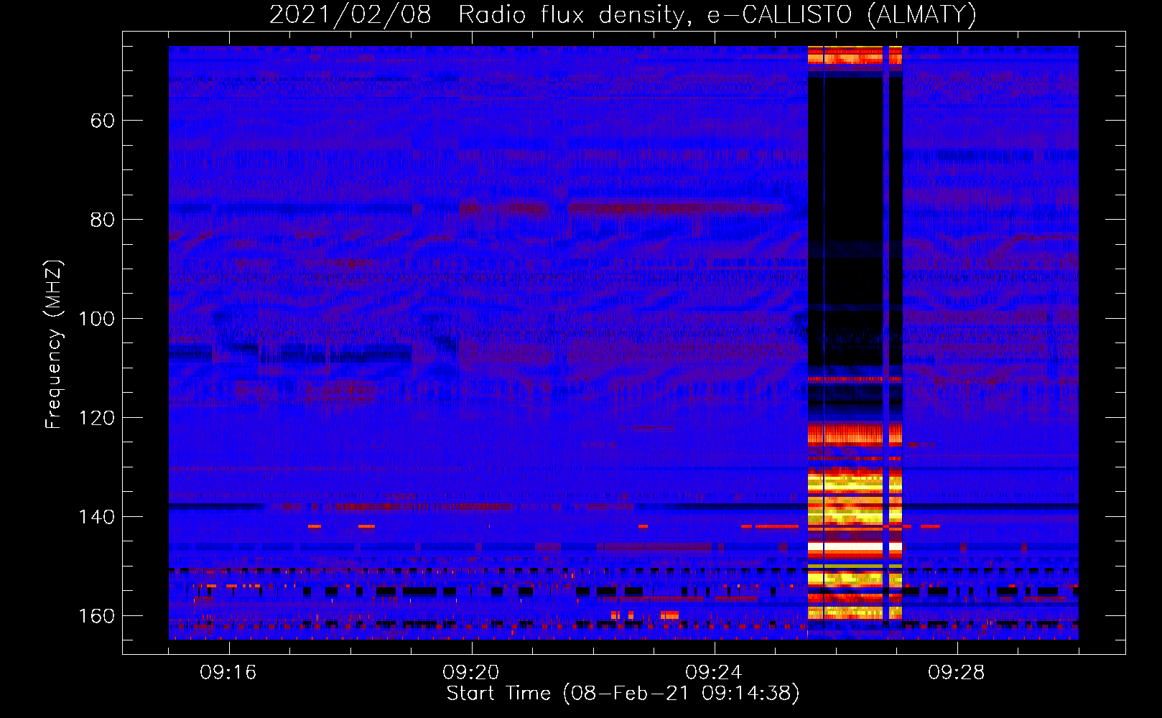Viewport: 1162px width, 718px height.
Task: Click the 'Start Time (08-Feb-21 09:14:38)' label
Action: (623, 694)
